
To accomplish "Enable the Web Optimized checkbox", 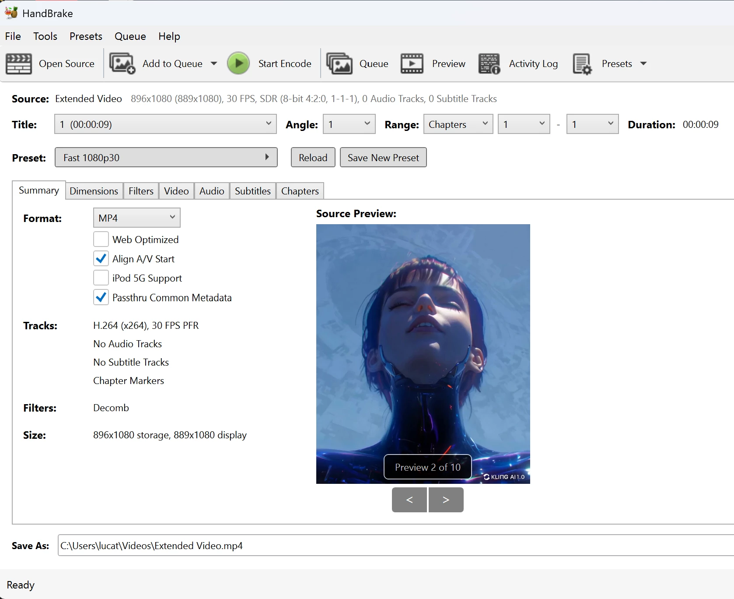I will click(x=101, y=240).
